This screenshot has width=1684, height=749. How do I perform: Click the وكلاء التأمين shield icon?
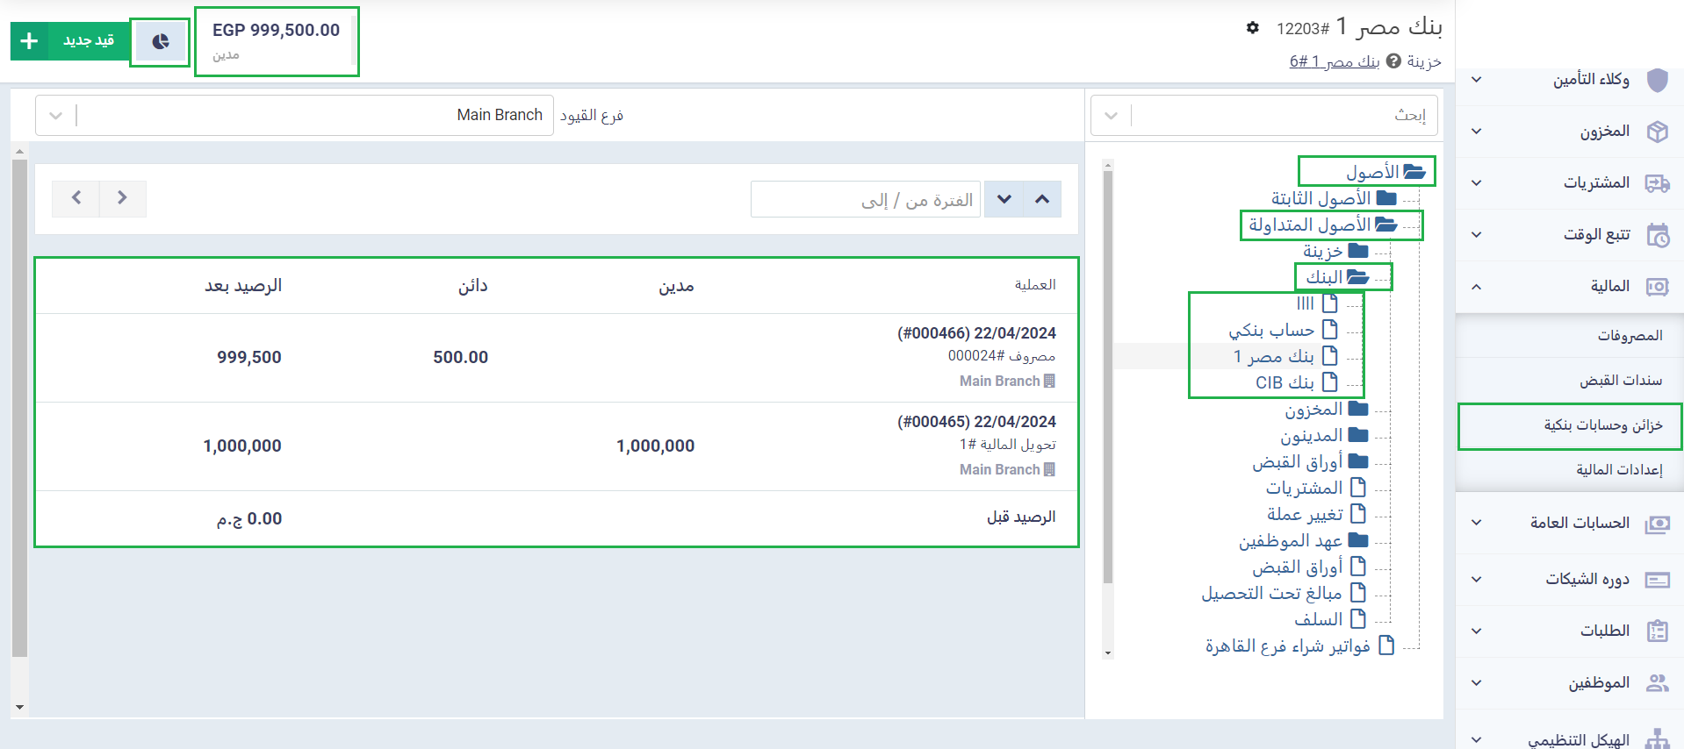[1657, 80]
